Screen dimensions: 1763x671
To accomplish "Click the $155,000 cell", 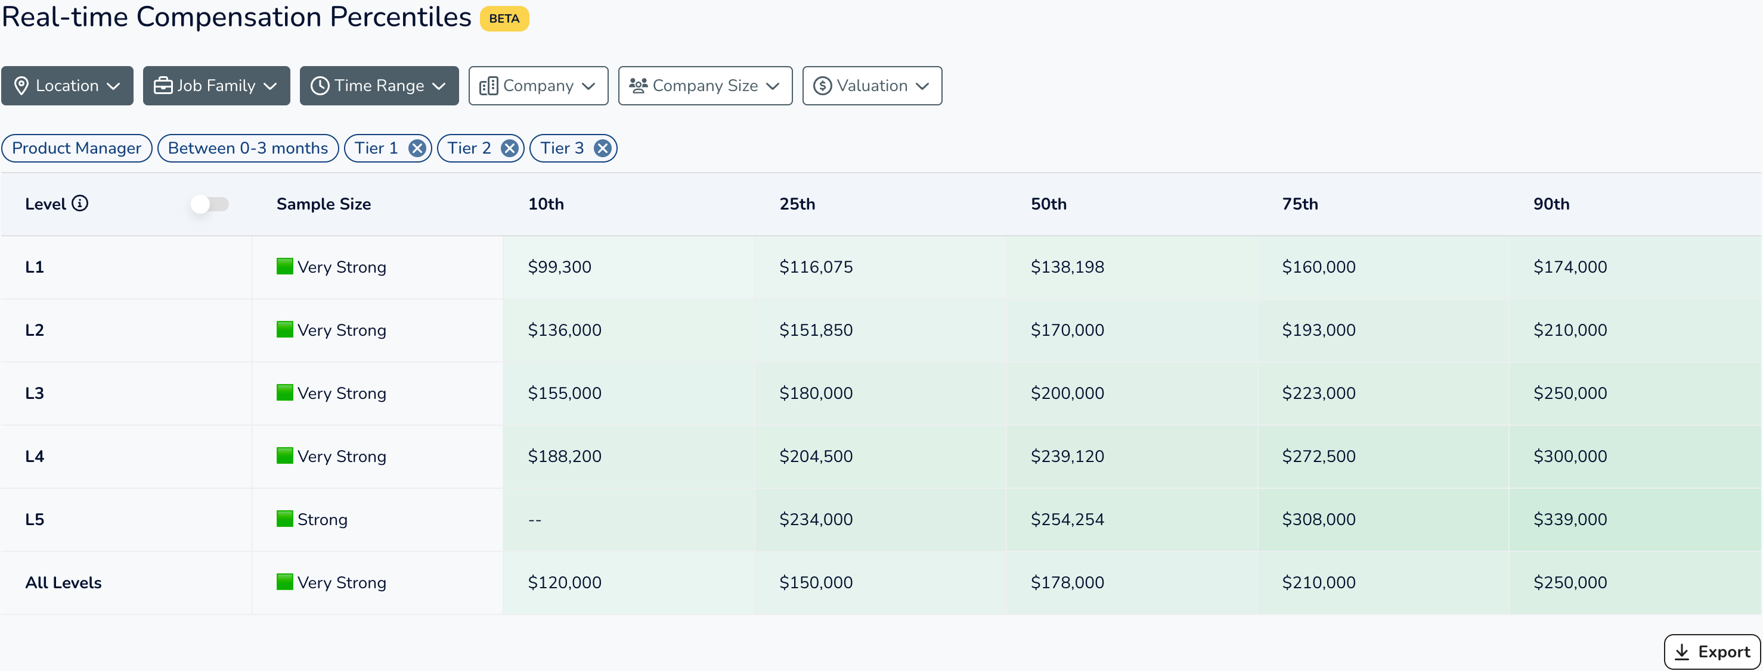I will coord(628,393).
